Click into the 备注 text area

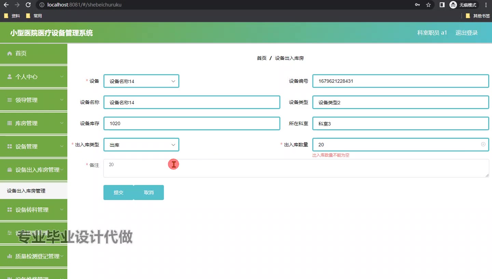pyautogui.click(x=296, y=168)
